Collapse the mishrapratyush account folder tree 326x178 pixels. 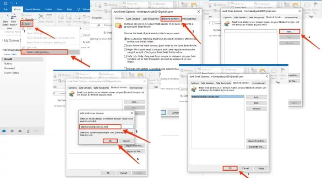tap(3, 50)
